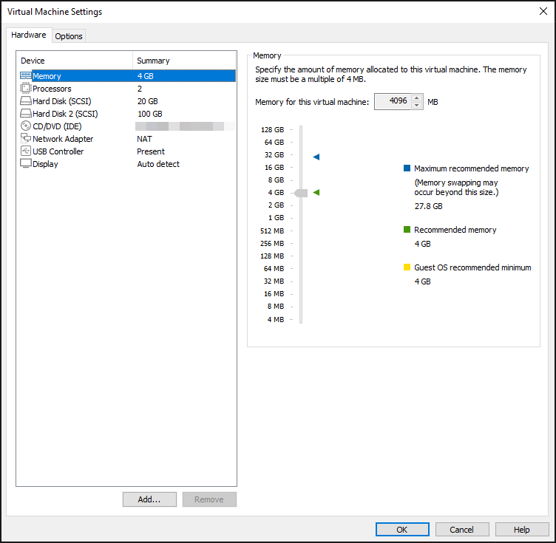This screenshot has width=556, height=543.
Task: Select the Memory device icon
Action: click(x=26, y=76)
